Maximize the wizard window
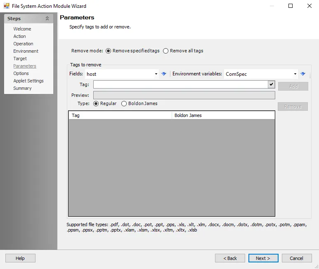 pos(291,6)
